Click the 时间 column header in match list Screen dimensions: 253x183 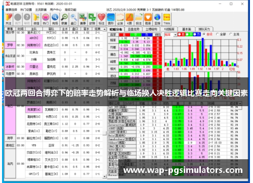pos(20,29)
